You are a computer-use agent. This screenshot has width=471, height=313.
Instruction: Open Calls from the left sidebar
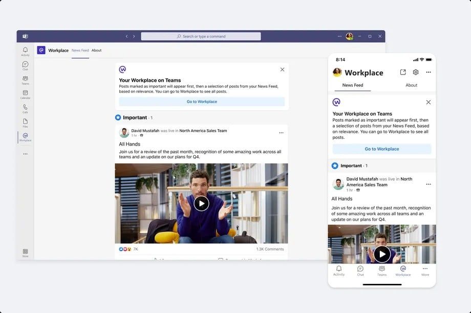click(25, 108)
